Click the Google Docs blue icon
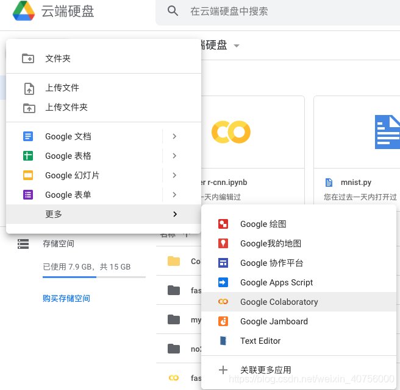 click(x=28, y=136)
